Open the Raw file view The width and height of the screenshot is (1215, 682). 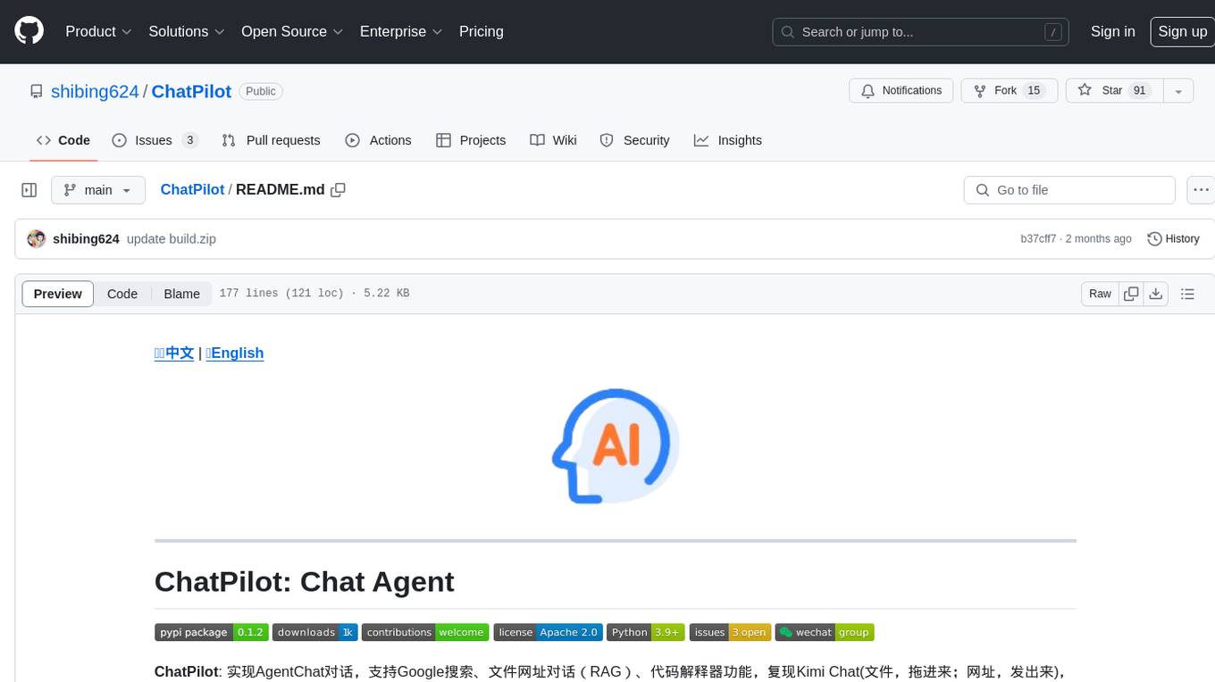pyautogui.click(x=1100, y=294)
